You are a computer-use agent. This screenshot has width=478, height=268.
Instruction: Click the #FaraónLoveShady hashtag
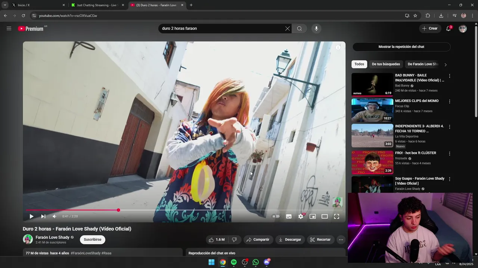click(x=86, y=253)
